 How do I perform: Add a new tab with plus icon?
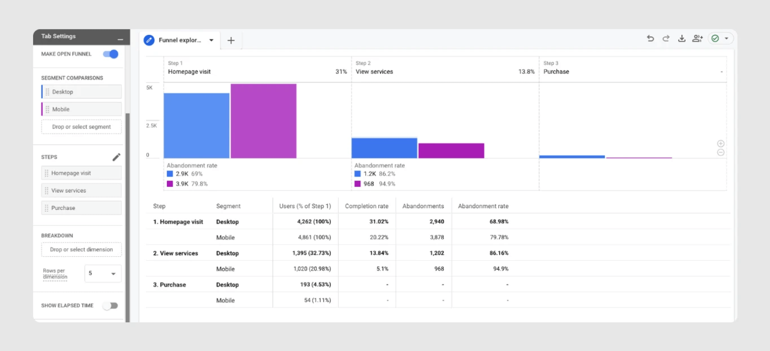pyautogui.click(x=231, y=40)
